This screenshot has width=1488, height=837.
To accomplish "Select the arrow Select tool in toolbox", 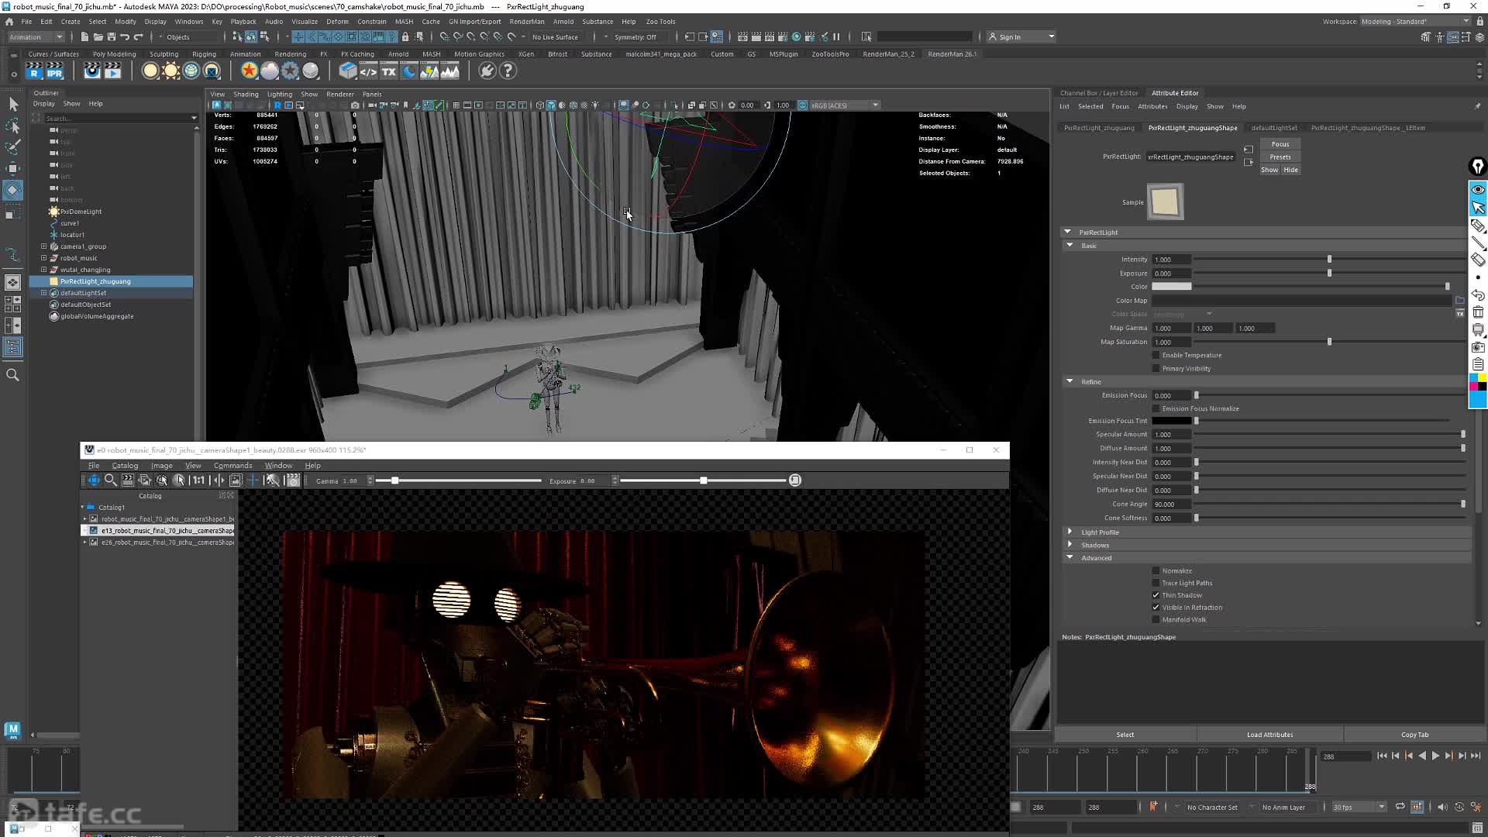I will click(13, 104).
